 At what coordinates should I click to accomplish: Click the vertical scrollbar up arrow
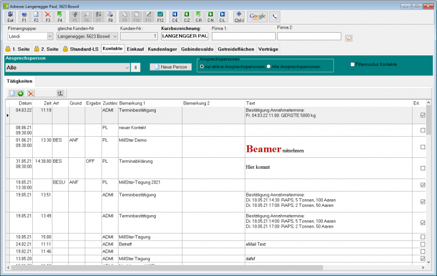click(428, 103)
